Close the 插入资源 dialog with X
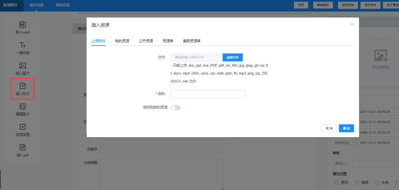Image resolution: width=399 pixels, height=190 pixels. point(352,24)
